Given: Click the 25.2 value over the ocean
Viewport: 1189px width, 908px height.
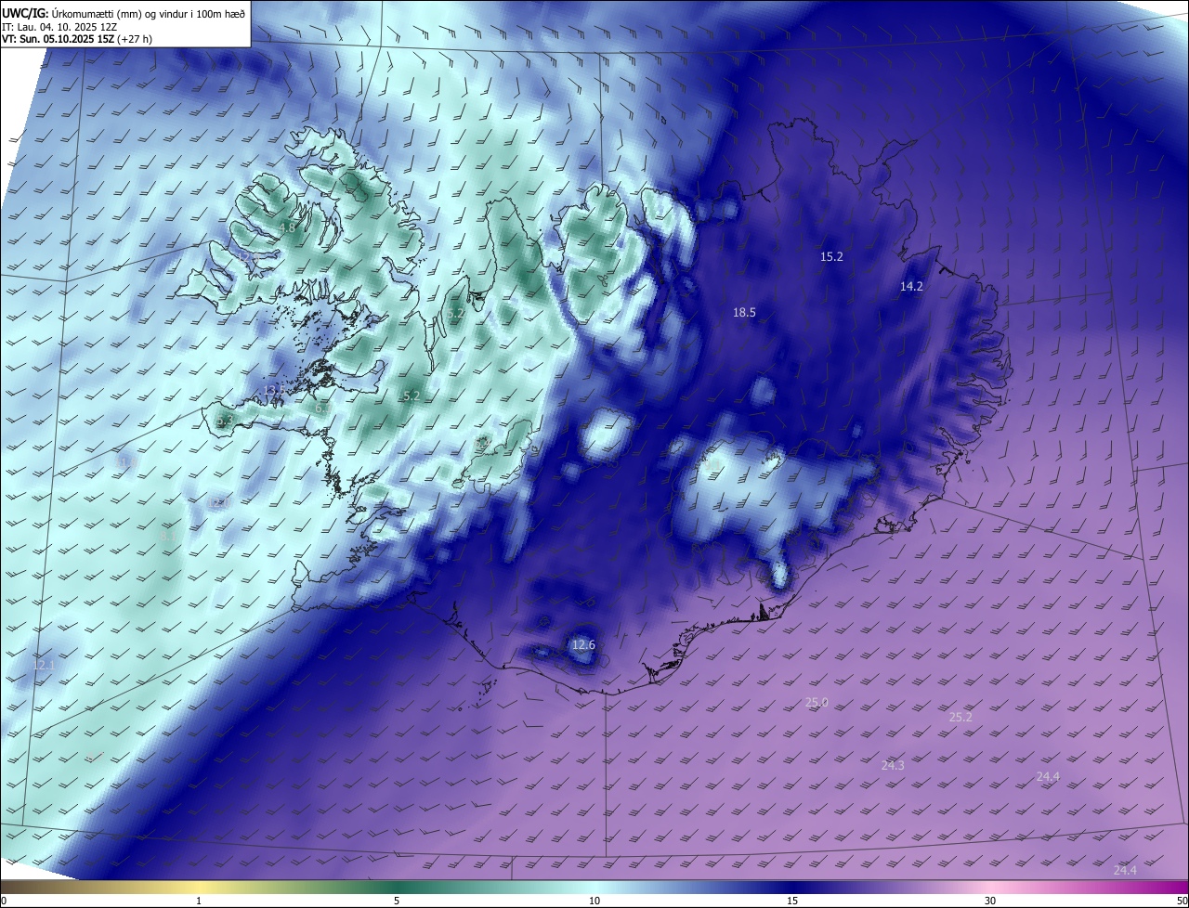Looking at the screenshot, I should coord(960,717).
